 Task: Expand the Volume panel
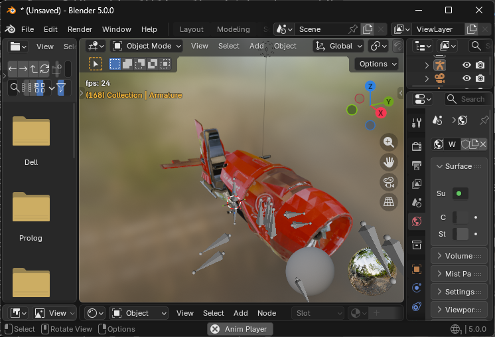459,256
